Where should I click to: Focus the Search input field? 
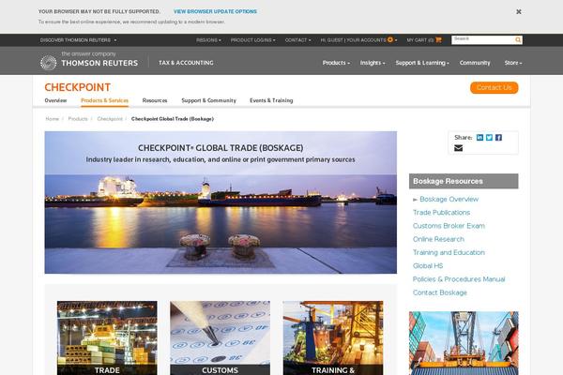[x=483, y=39]
